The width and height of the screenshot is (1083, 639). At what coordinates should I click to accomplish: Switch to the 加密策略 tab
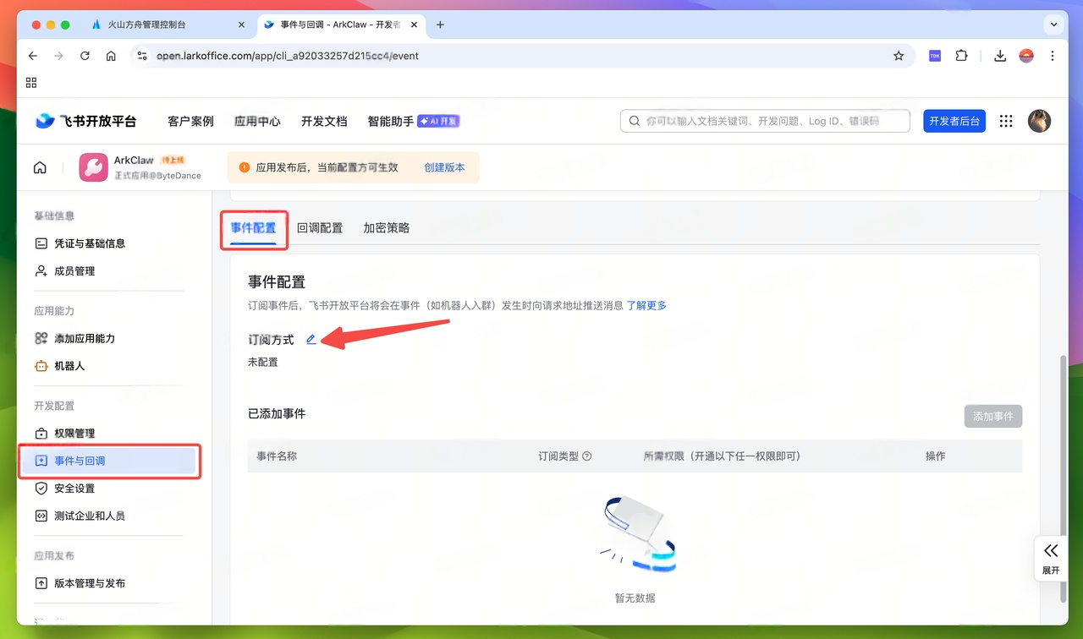tap(386, 227)
